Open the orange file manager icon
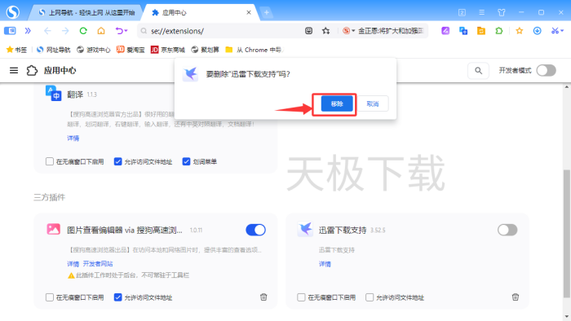 click(x=481, y=31)
